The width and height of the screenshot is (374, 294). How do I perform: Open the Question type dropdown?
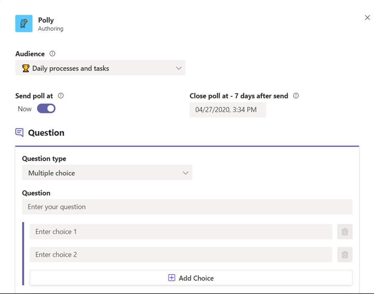(107, 172)
